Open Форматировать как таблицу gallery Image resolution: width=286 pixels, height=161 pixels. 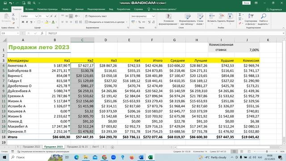click(x=187, y=19)
